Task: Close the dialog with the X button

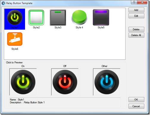Action: tap(142, 2)
